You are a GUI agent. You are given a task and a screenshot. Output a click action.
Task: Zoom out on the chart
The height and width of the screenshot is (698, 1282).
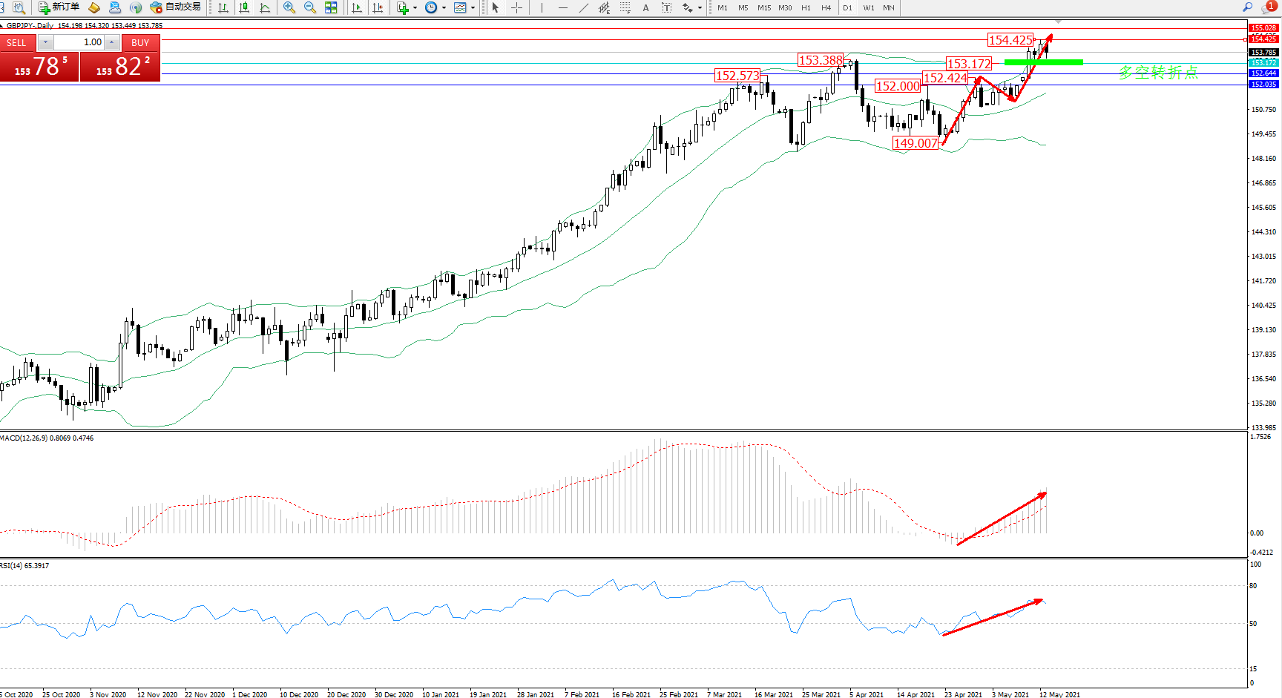click(x=310, y=7)
